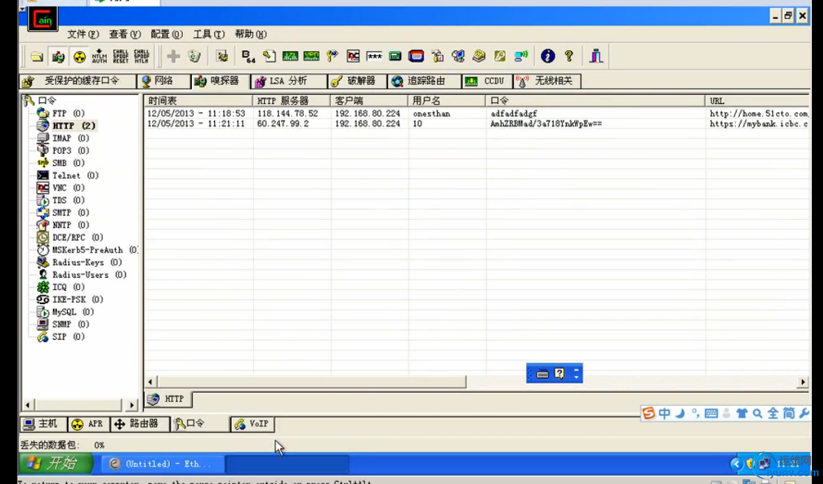Click the yellow question mark help icon
The image size is (823, 484).
569,56
